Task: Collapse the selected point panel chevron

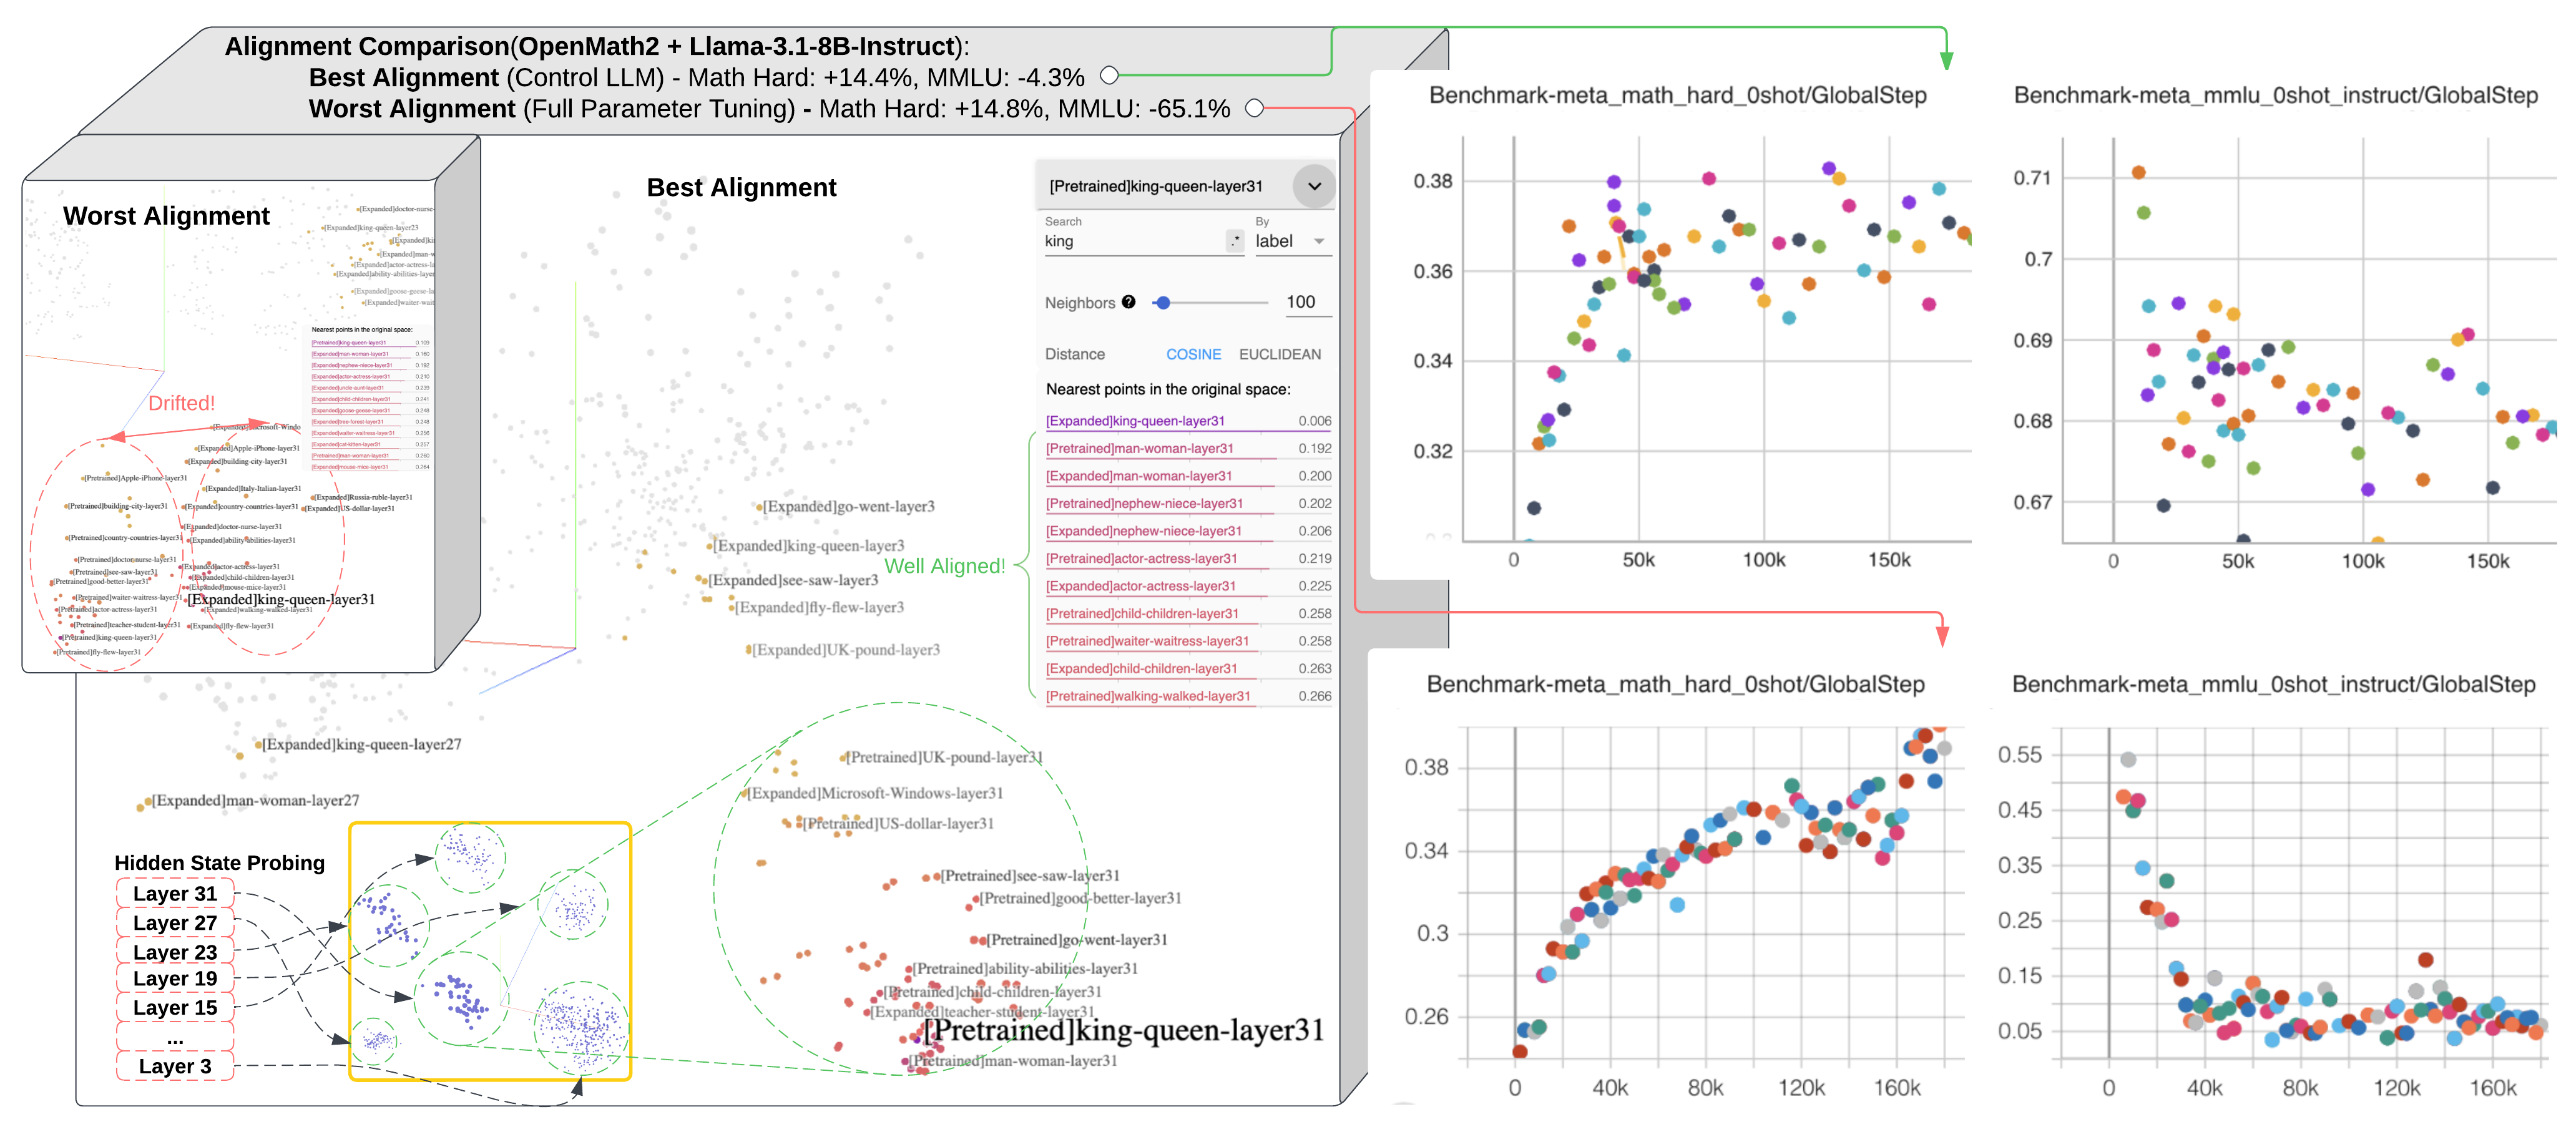Action: (1314, 186)
